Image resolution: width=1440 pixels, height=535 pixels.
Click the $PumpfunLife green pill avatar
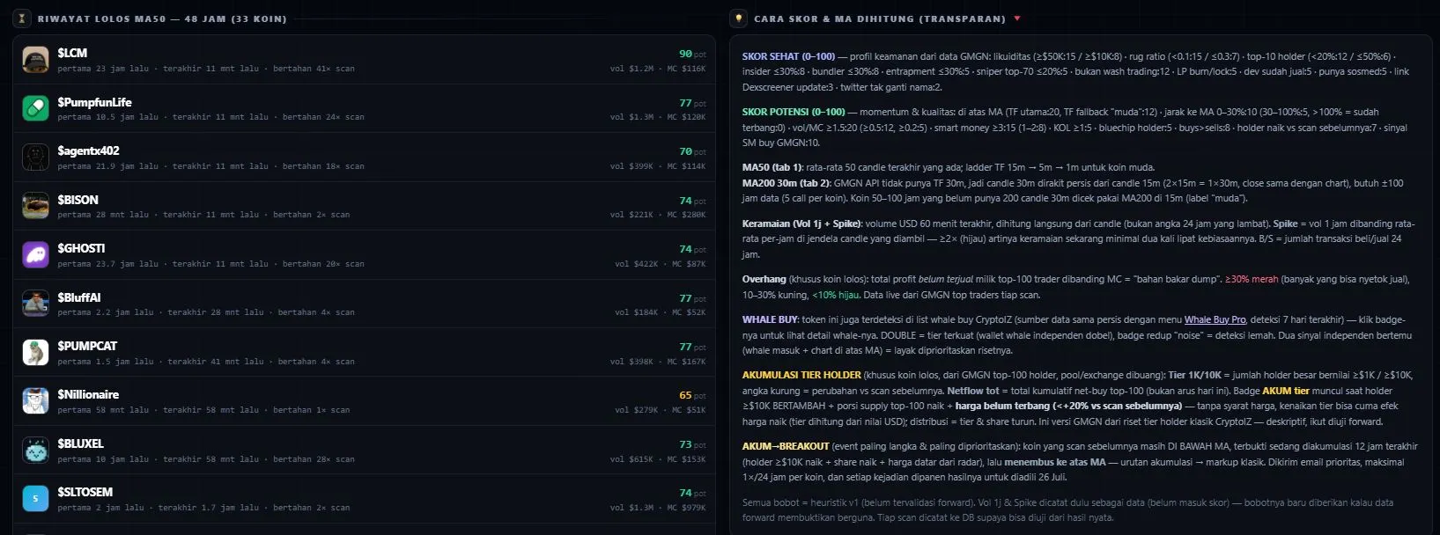click(x=35, y=108)
